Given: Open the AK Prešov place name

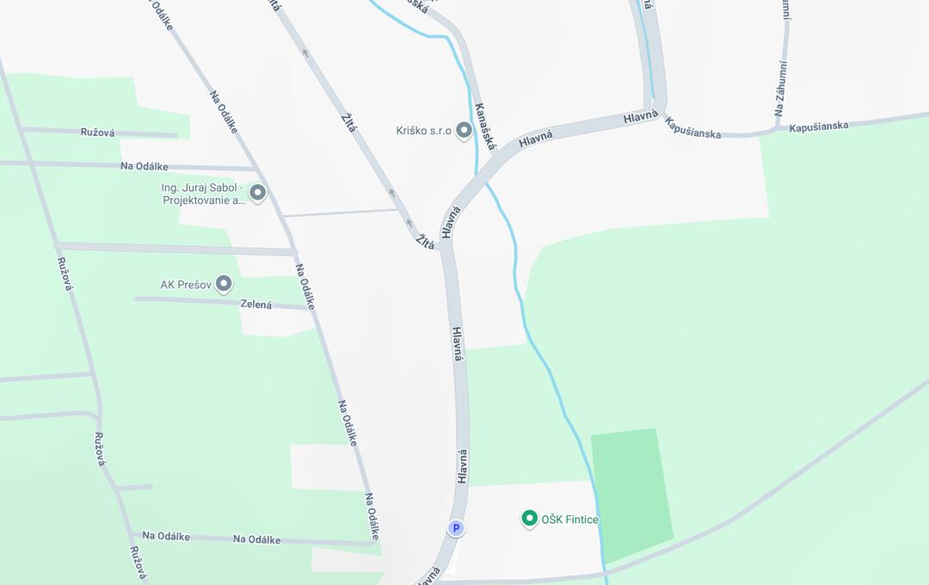Looking at the screenshot, I should coord(186,285).
